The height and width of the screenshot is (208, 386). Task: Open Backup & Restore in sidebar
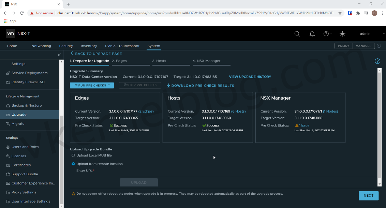(x=27, y=106)
